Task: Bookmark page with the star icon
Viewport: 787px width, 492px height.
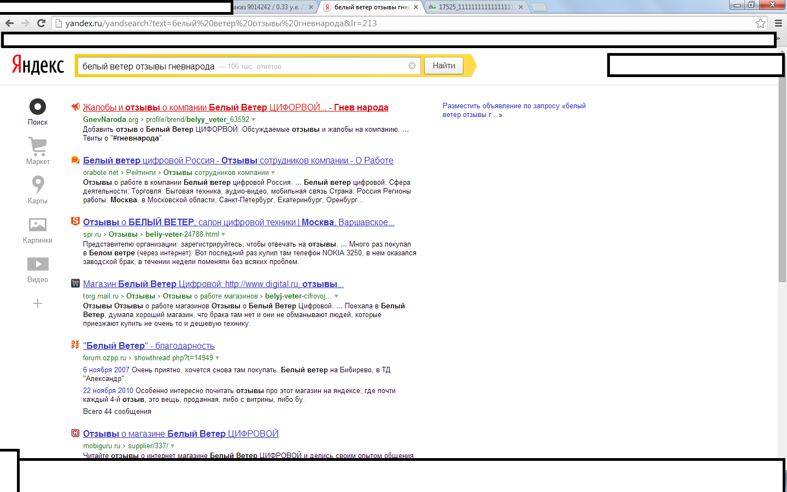Action: (760, 23)
